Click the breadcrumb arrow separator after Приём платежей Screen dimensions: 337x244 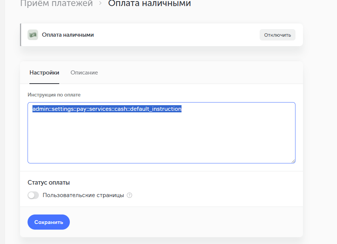tap(100, 4)
